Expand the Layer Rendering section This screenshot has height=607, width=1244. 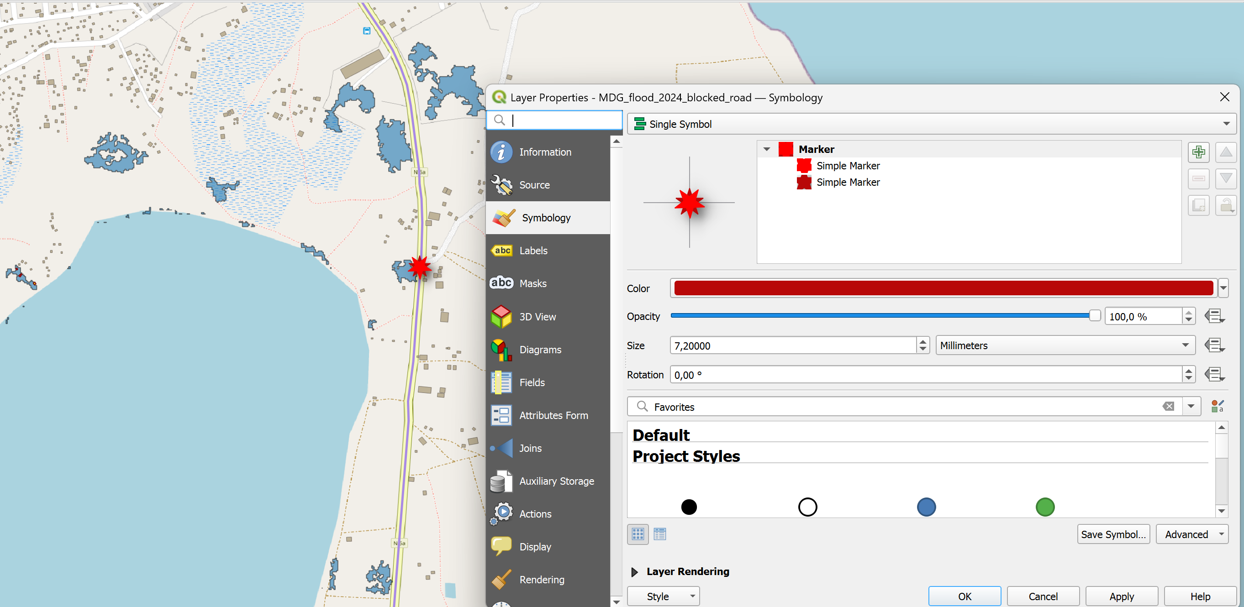pos(634,572)
